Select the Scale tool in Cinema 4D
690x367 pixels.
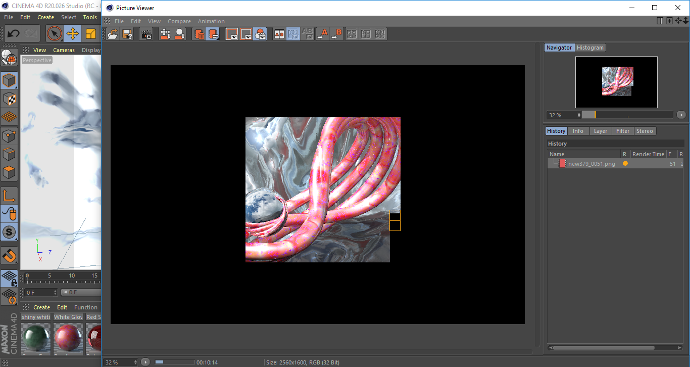[x=91, y=34]
